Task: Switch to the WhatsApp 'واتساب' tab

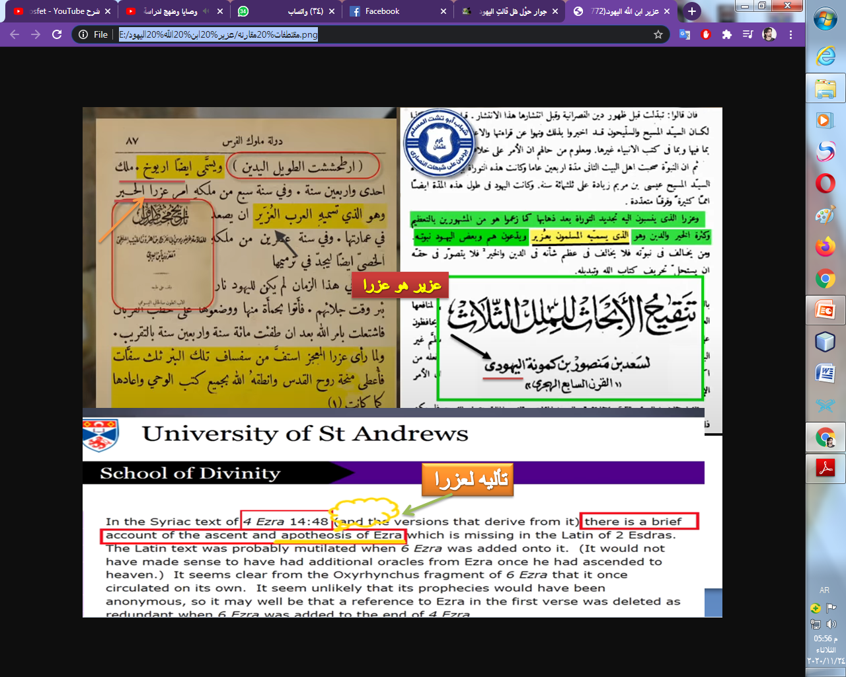Action: [x=287, y=11]
